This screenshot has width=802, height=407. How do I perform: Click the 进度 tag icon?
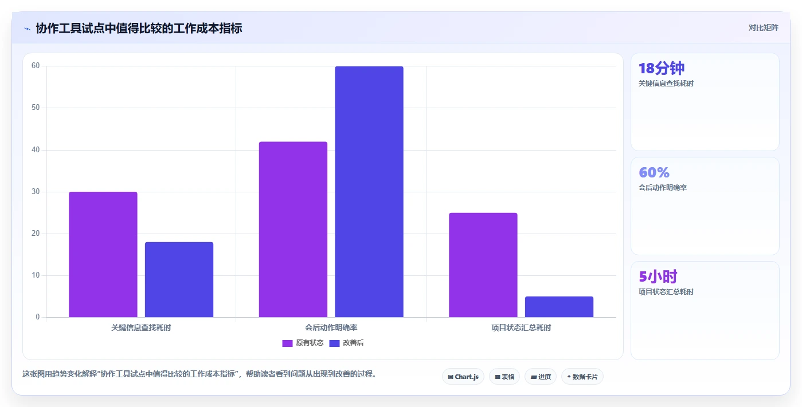[533, 377]
